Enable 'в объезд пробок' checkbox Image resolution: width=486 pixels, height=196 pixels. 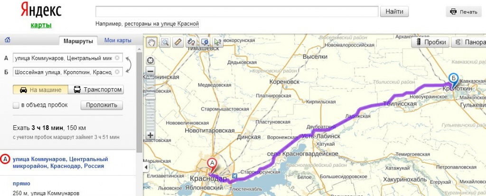tap(17, 105)
